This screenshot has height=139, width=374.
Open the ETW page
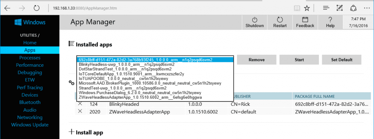point(30,80)
